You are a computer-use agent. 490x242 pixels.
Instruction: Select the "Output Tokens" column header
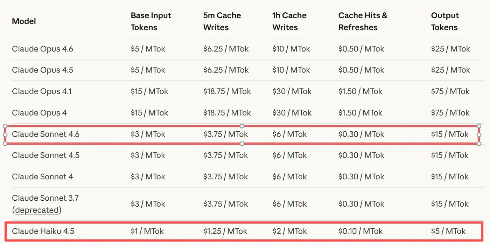pos(444,21)
